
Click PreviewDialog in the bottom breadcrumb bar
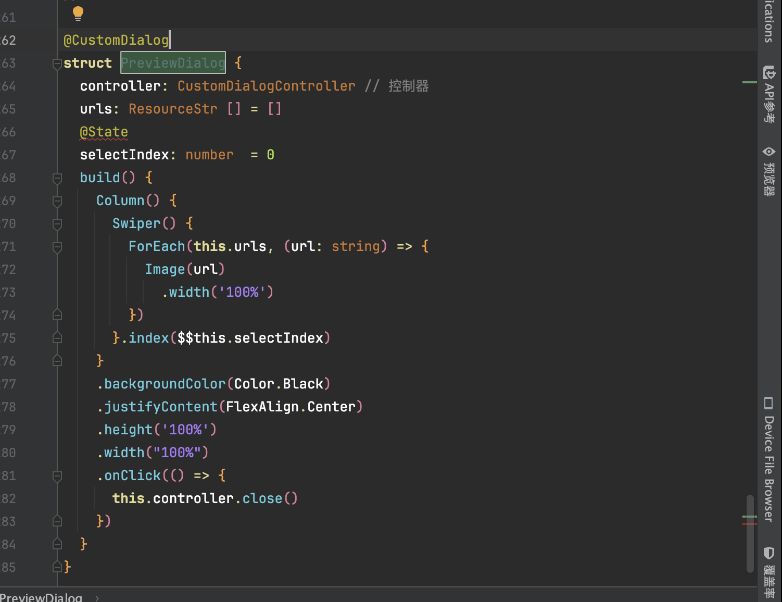[x=41, y=597]
